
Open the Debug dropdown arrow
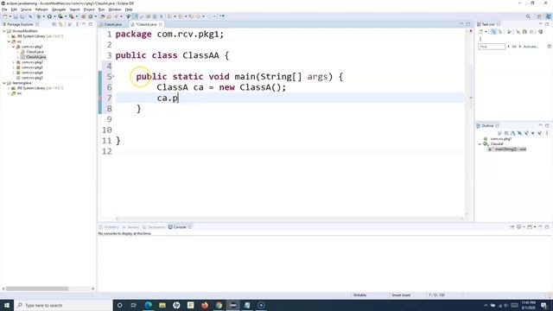43,16
